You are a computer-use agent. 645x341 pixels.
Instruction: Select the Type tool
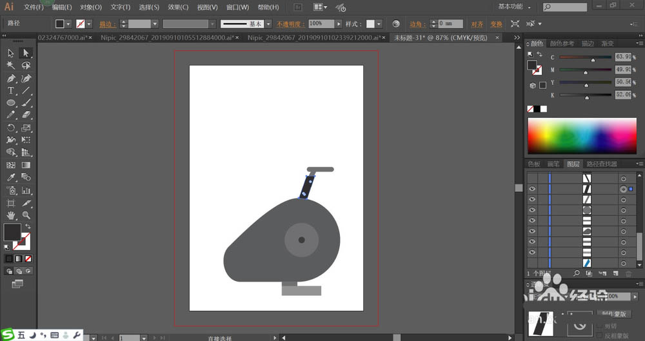point(11,90)
